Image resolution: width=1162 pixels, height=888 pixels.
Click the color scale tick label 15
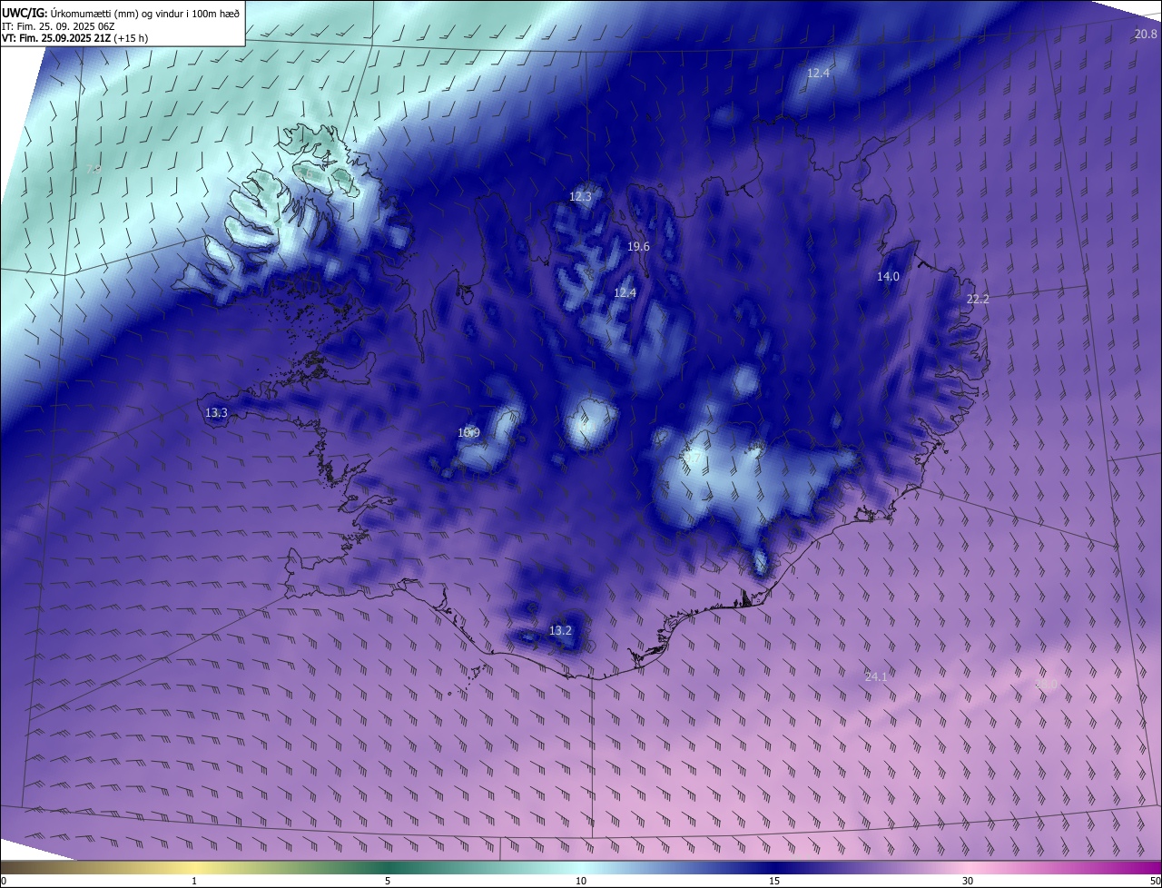click(773, 881)
